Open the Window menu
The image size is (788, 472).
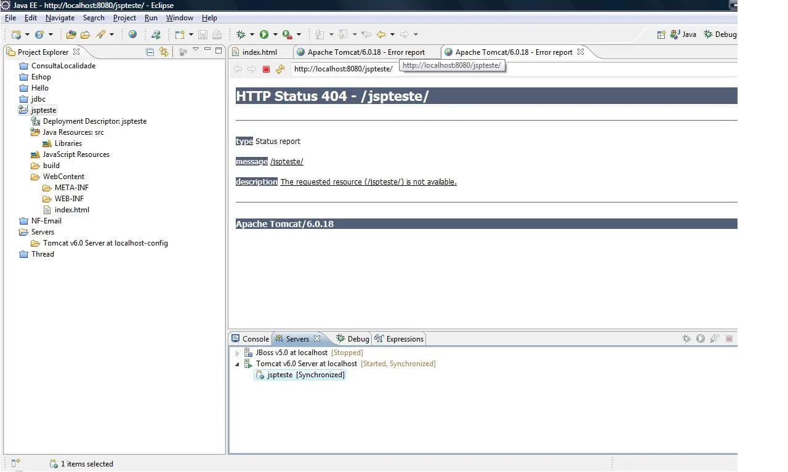click(180, 18)
